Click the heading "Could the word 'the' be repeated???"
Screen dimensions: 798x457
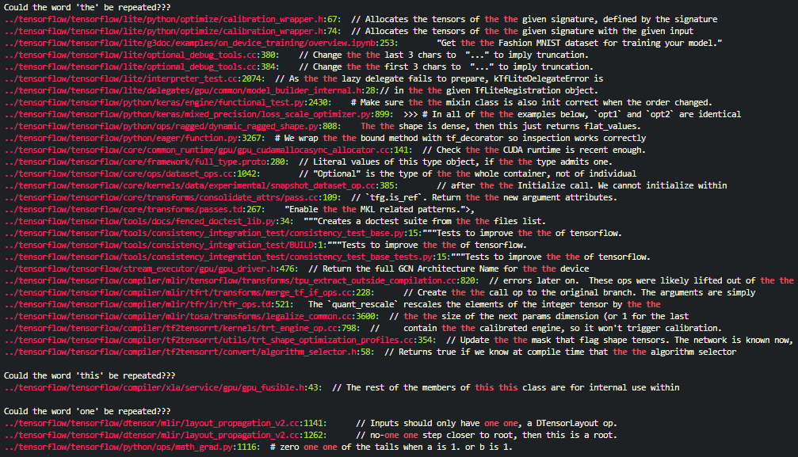click(x=87, y=7)
